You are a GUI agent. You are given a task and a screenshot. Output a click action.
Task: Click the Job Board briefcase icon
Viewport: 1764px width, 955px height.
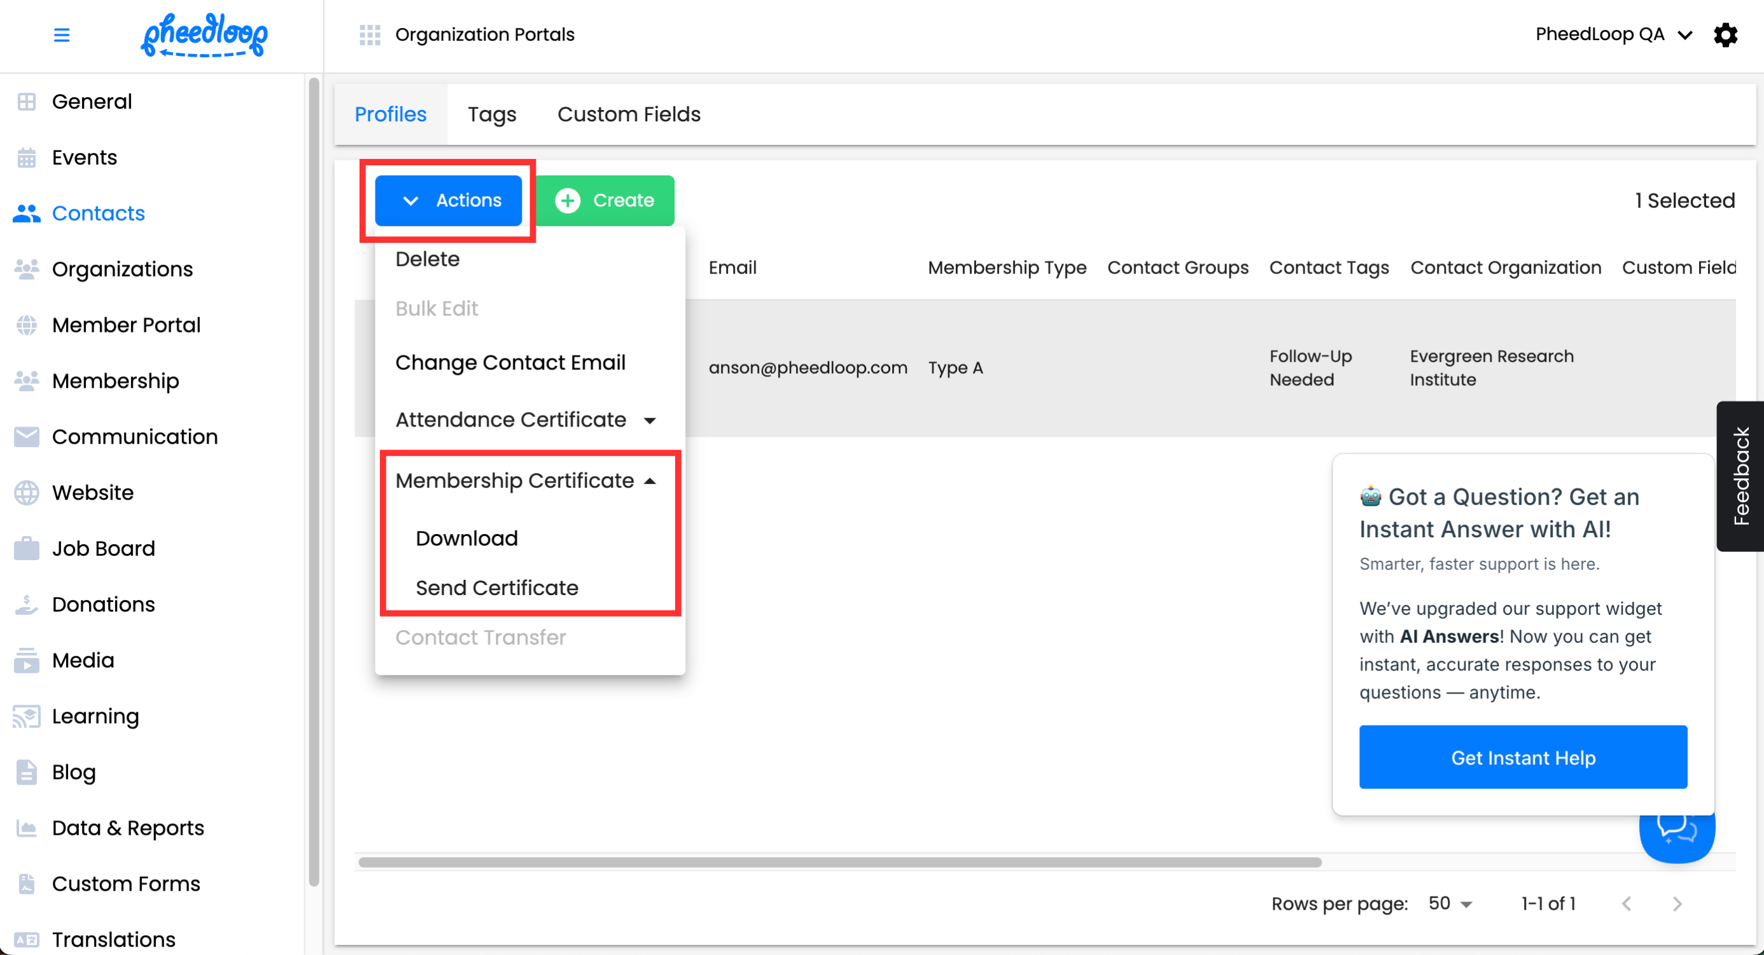pos(27,548)
